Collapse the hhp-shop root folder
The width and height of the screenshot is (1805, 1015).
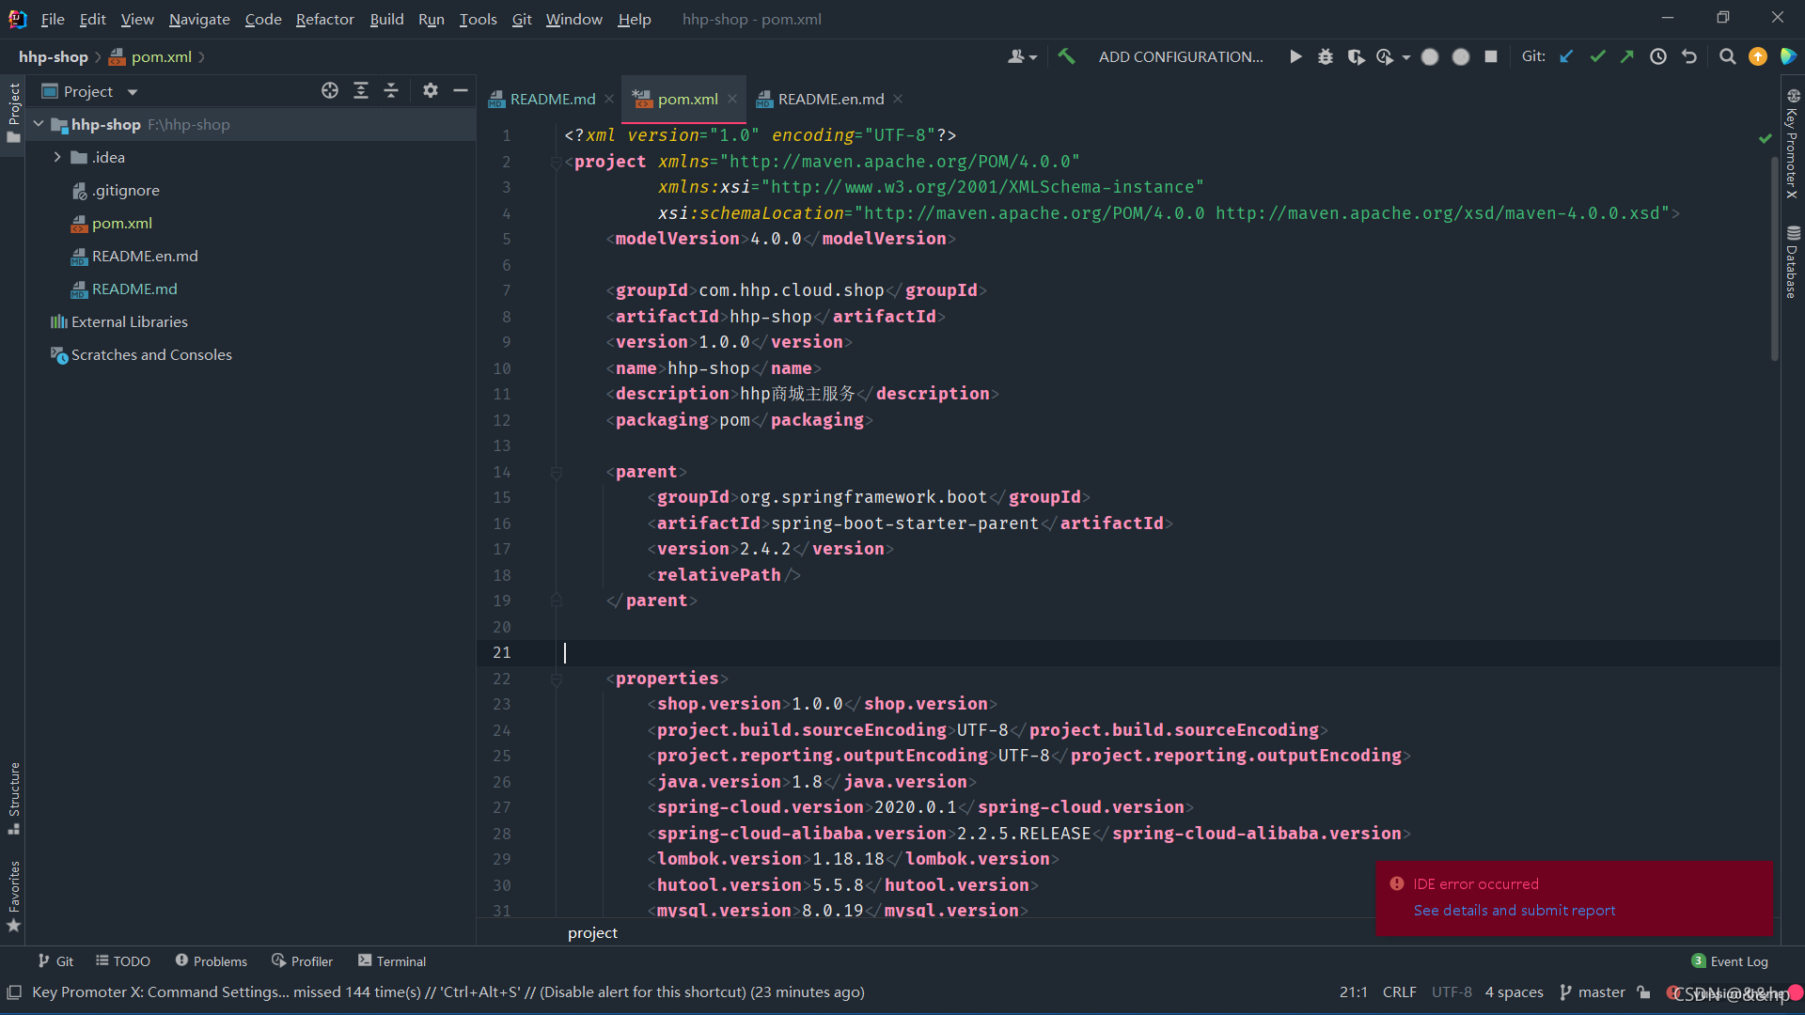[x=39, y=124]
